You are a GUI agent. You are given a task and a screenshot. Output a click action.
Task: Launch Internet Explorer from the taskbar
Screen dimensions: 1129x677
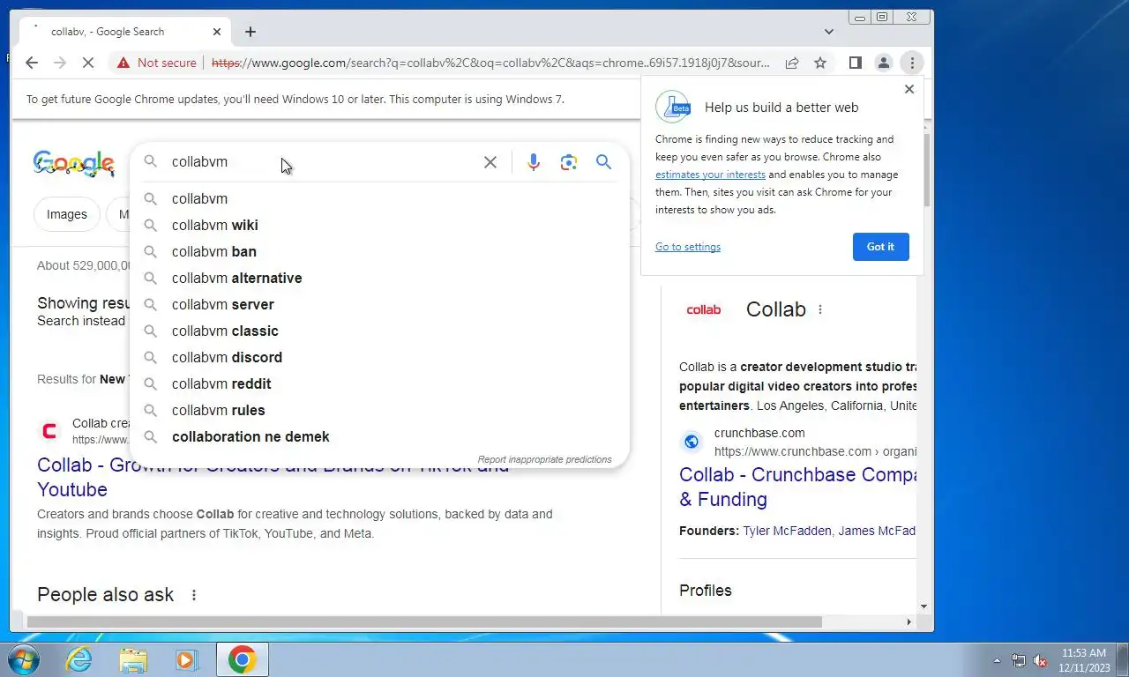(x=79, y=659)
